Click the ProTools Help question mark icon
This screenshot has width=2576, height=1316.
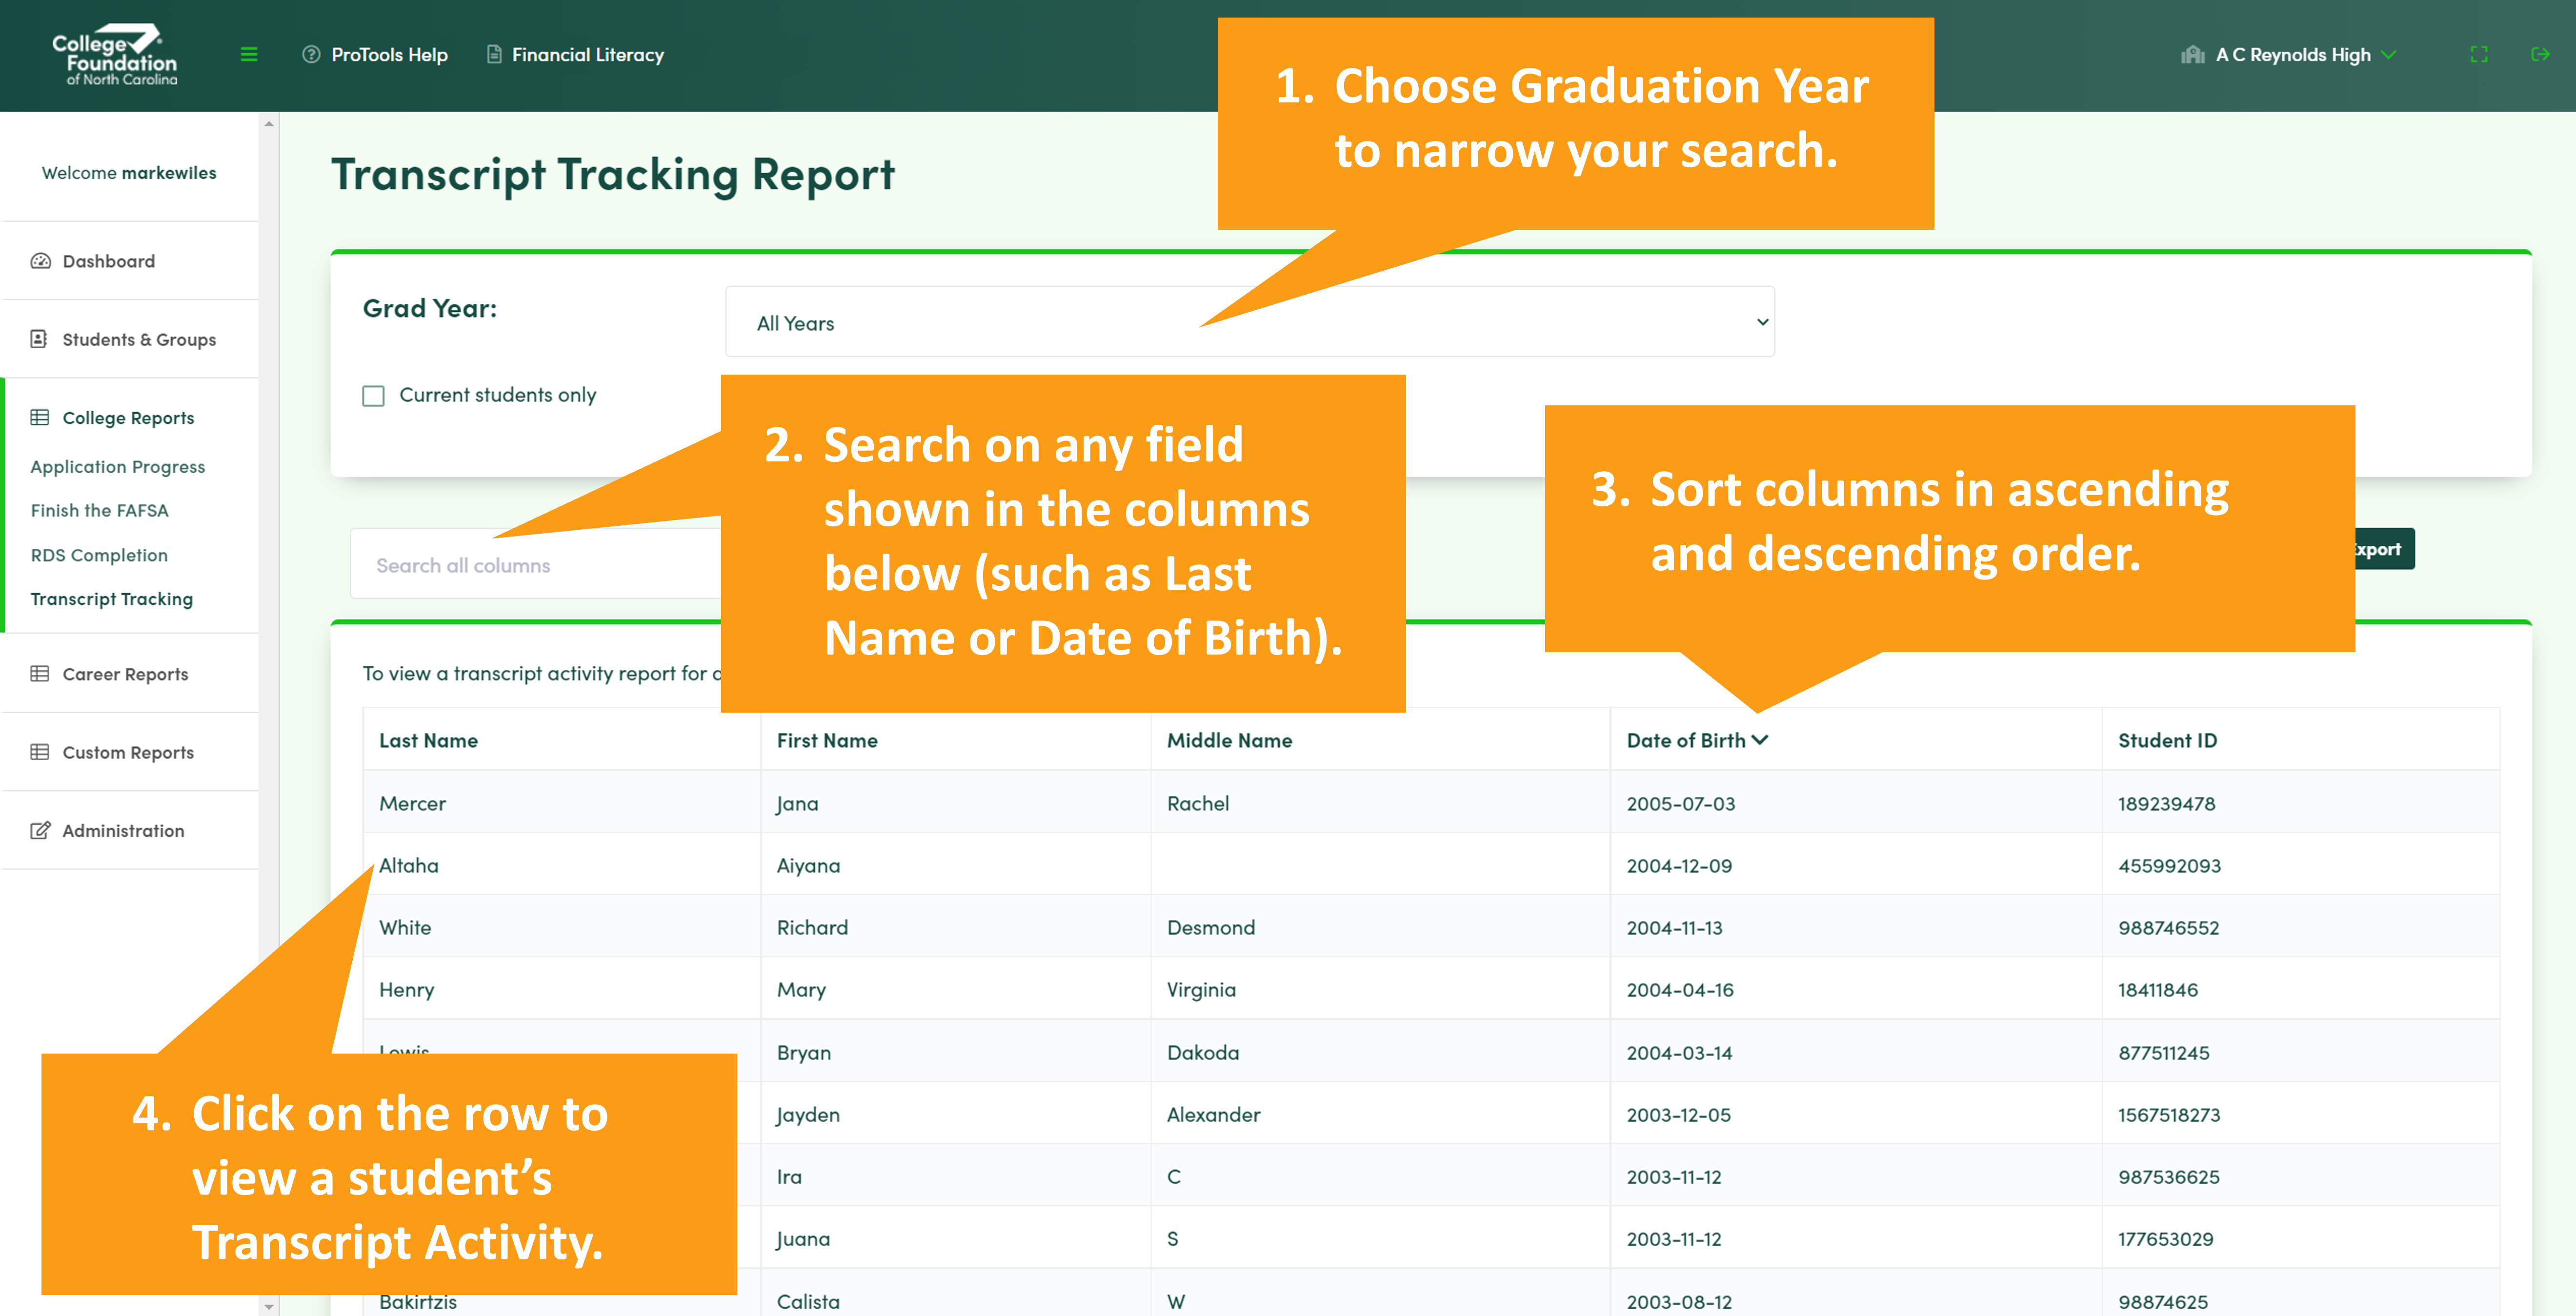point(311,55)
